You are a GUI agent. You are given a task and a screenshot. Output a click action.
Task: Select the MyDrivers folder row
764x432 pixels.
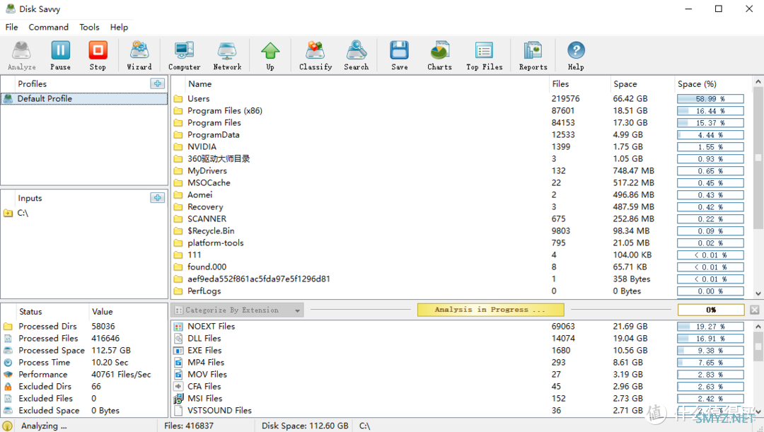[x=462, y=170]
